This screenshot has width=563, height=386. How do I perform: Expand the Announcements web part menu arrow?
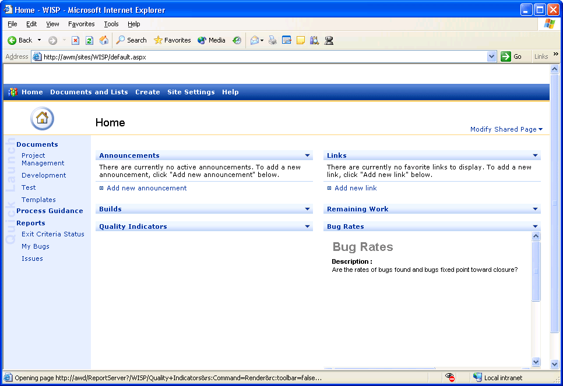(x=307, y=155)
